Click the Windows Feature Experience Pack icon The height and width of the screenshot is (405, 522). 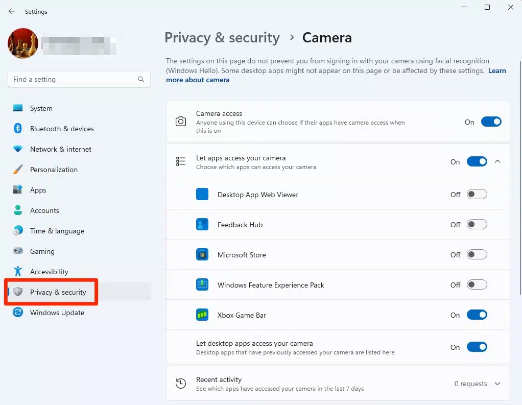point(202,285)
